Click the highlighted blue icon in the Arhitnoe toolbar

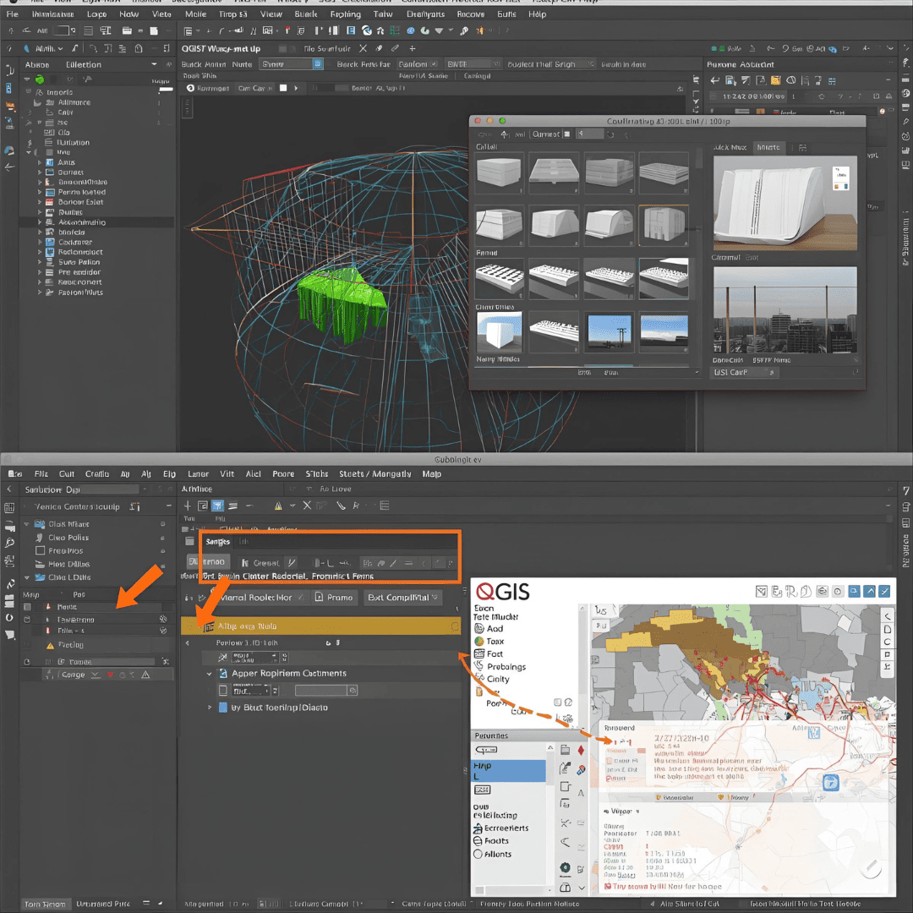(x=218, y=506)
